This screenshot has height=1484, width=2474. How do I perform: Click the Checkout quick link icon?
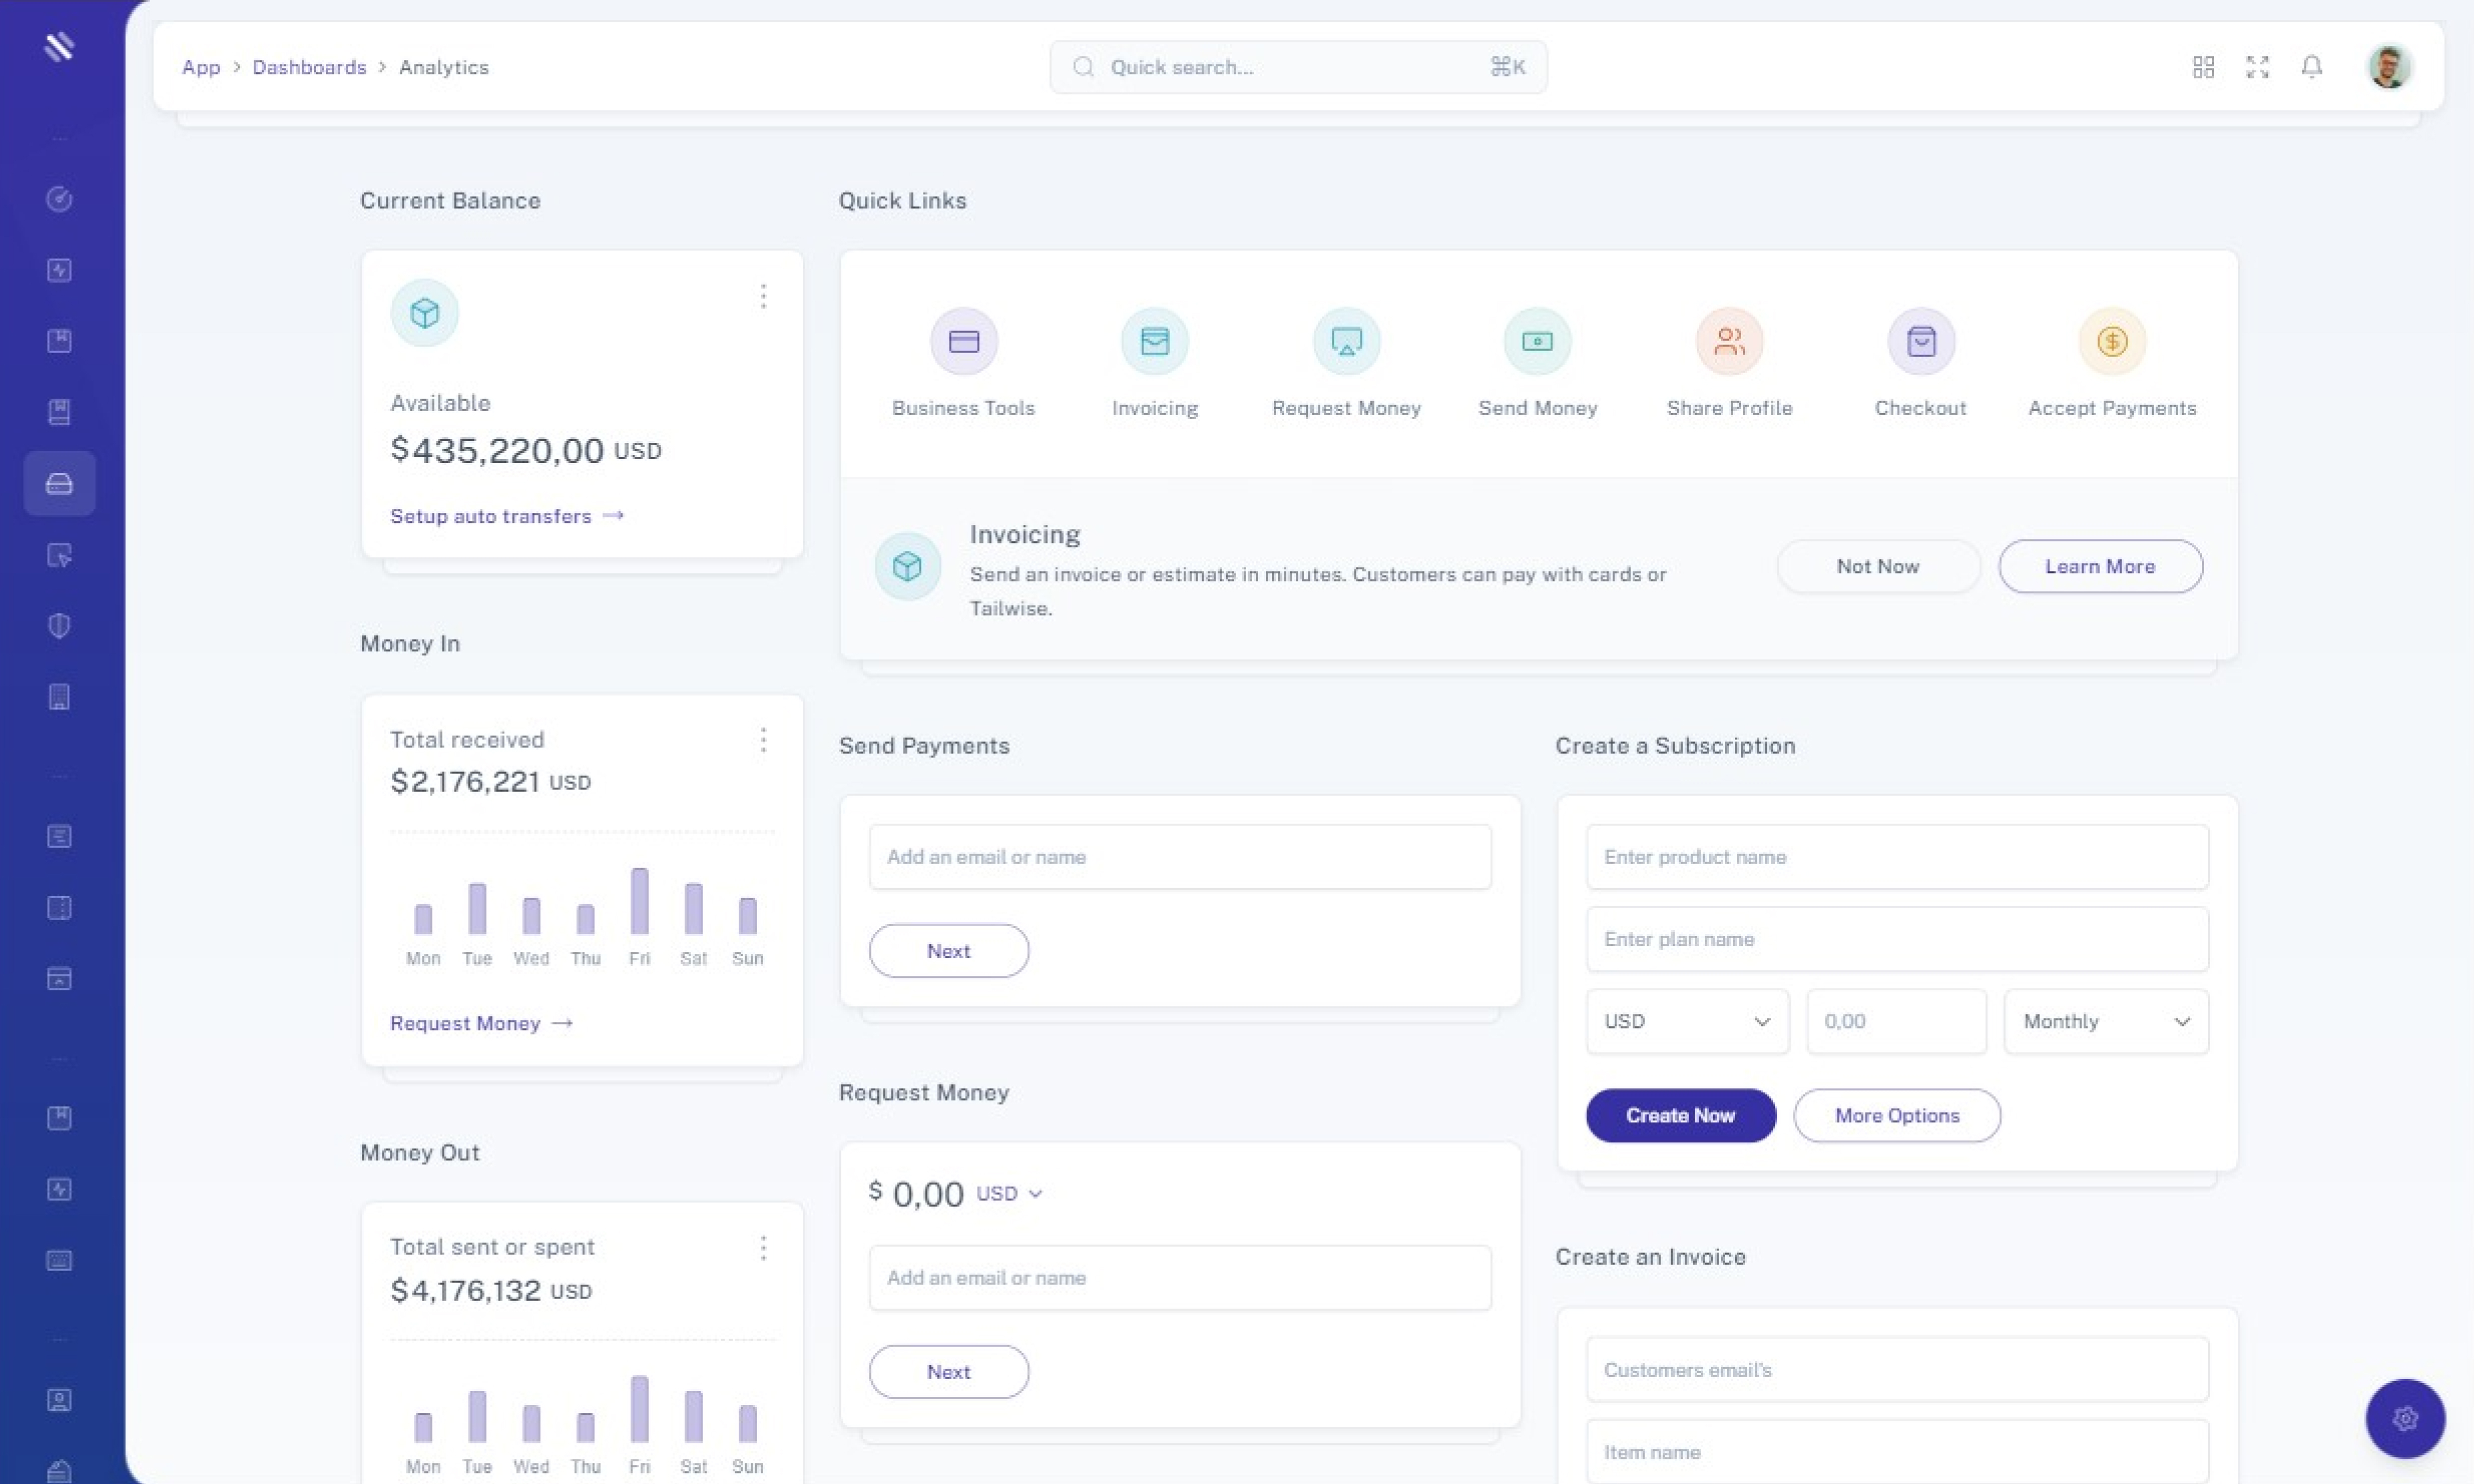[1920, 341]
